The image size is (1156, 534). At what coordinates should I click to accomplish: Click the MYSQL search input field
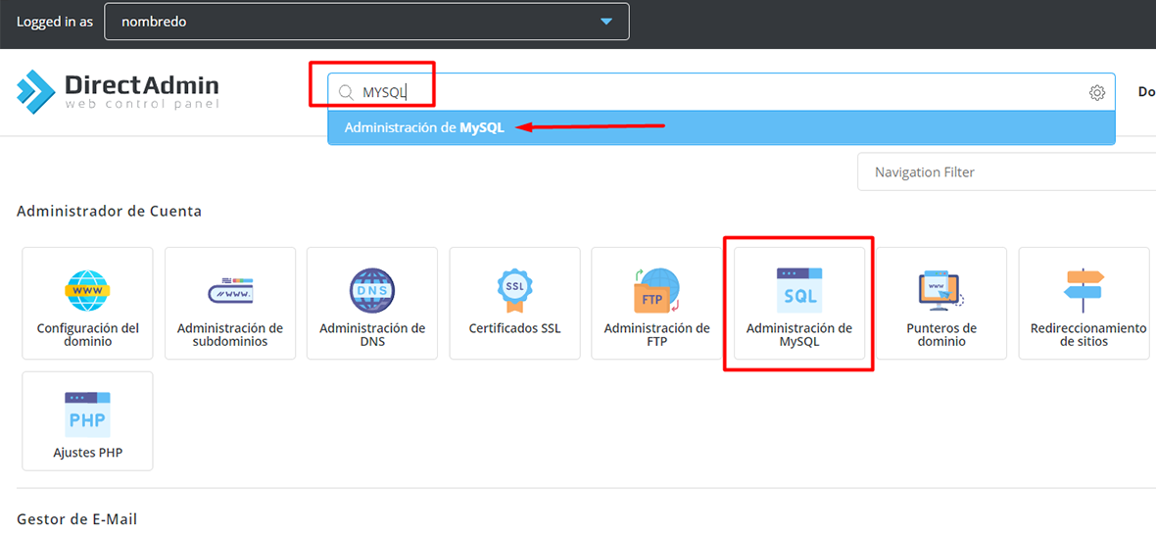721,92
